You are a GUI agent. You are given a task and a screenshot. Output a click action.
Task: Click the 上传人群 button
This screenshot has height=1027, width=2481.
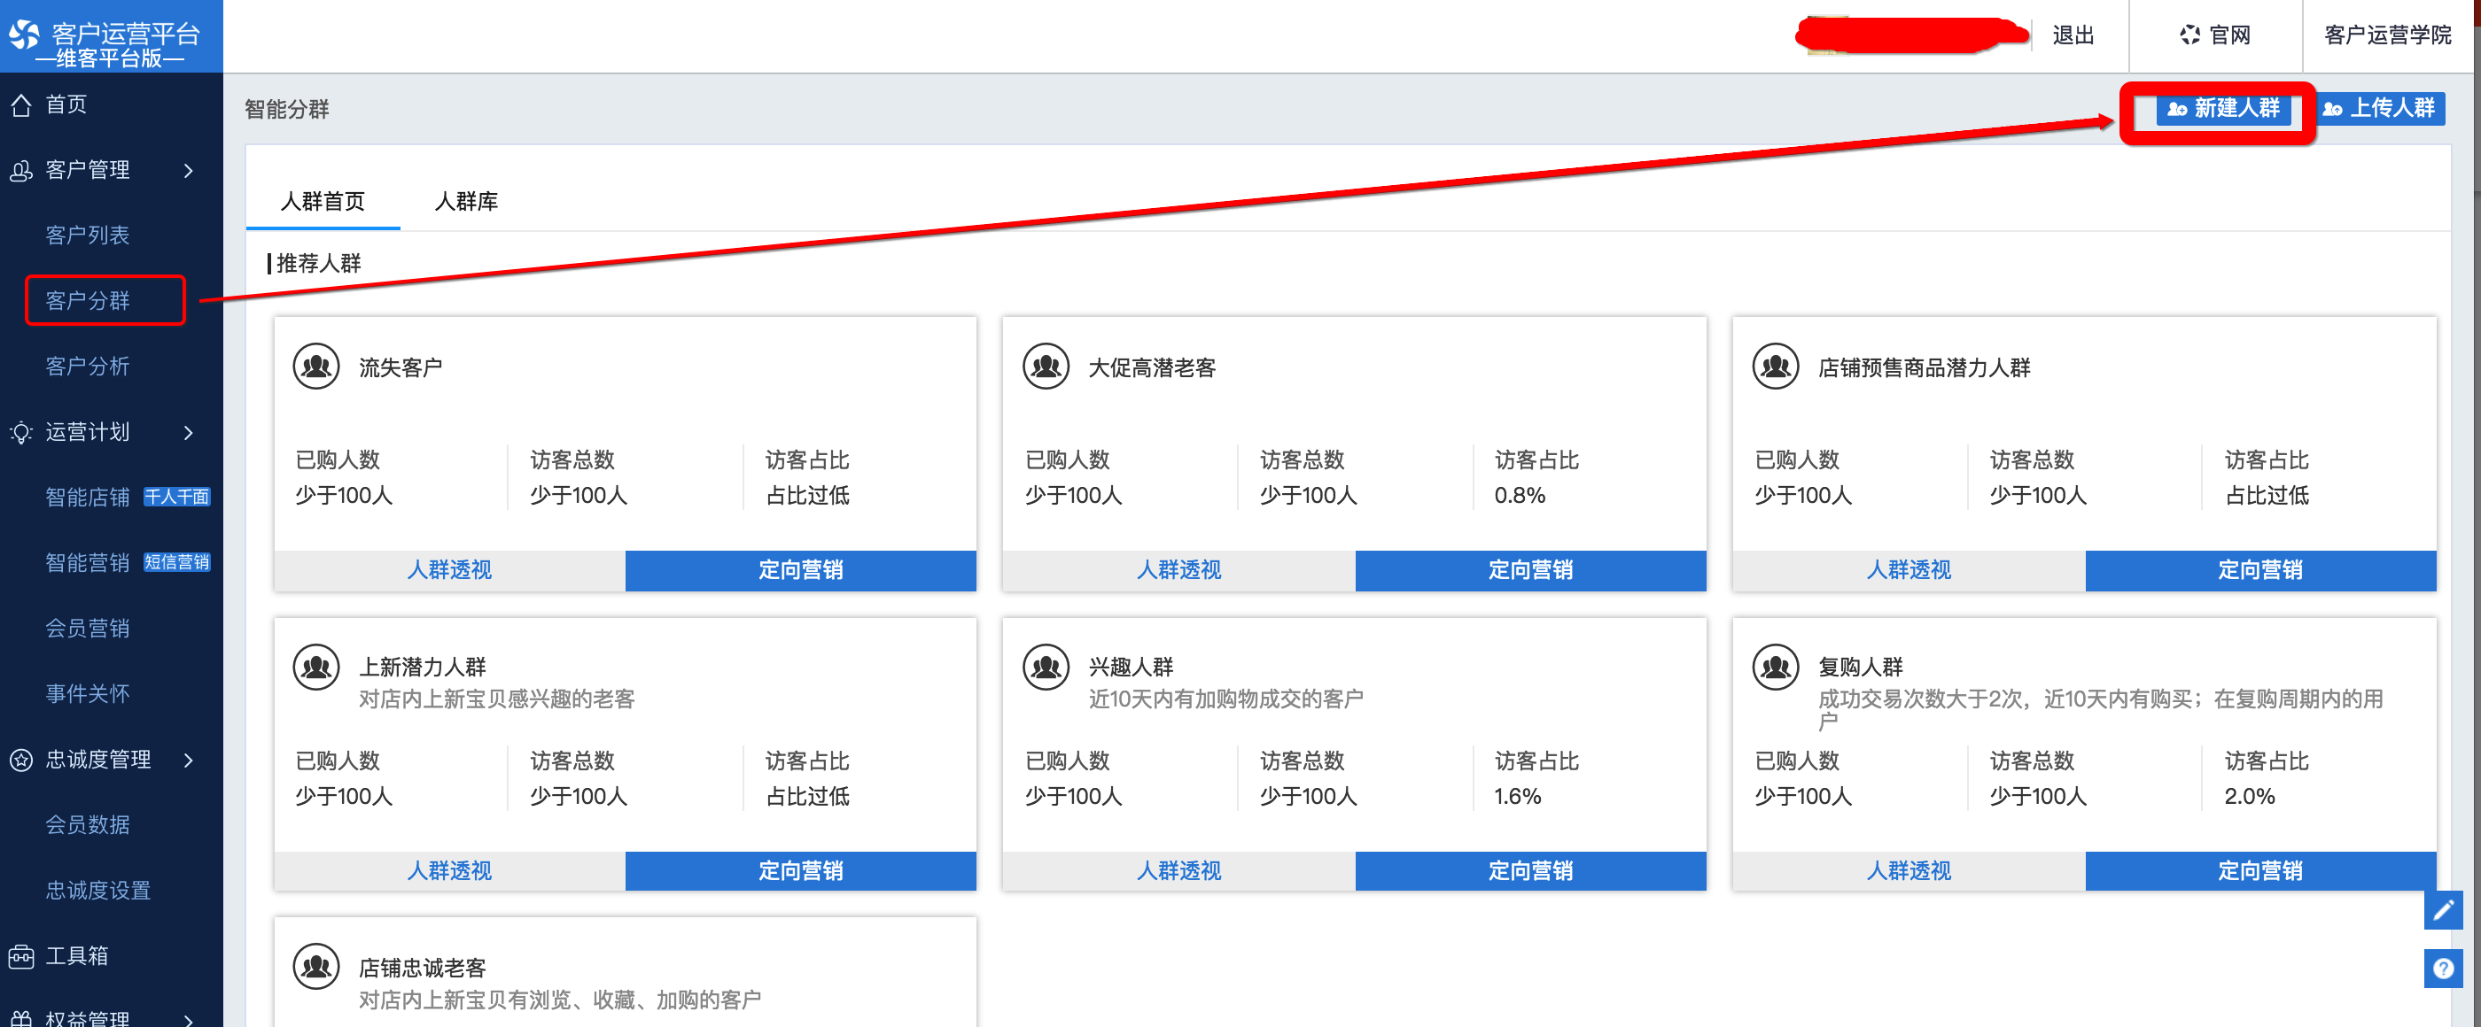[2380, 109]
